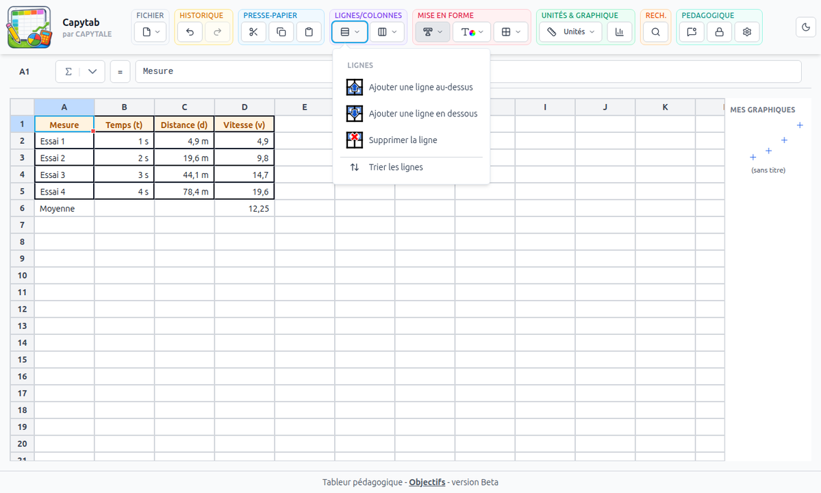Choose Ajouter une ligne au-dessus
Screen dimensions: 821x493
tap(411, 88)
